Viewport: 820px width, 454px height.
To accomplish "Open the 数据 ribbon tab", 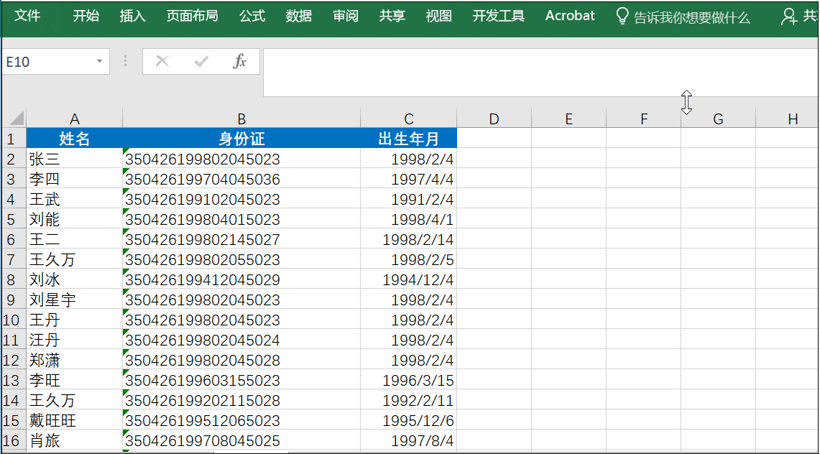I will [x=299, y=16].
